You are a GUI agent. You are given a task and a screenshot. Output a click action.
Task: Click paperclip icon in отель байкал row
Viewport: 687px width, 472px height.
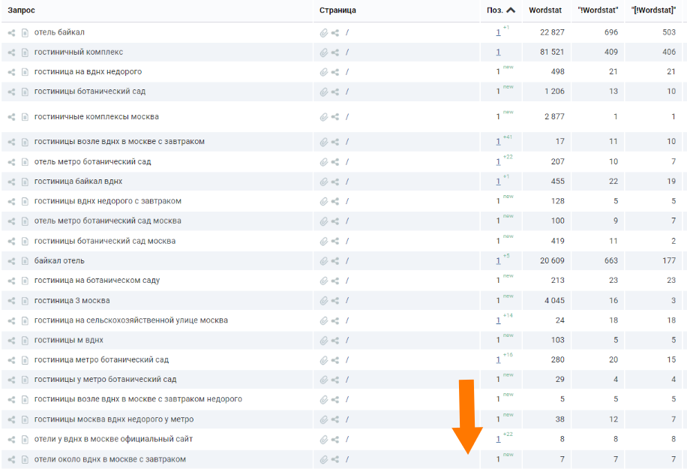point(324,32)
